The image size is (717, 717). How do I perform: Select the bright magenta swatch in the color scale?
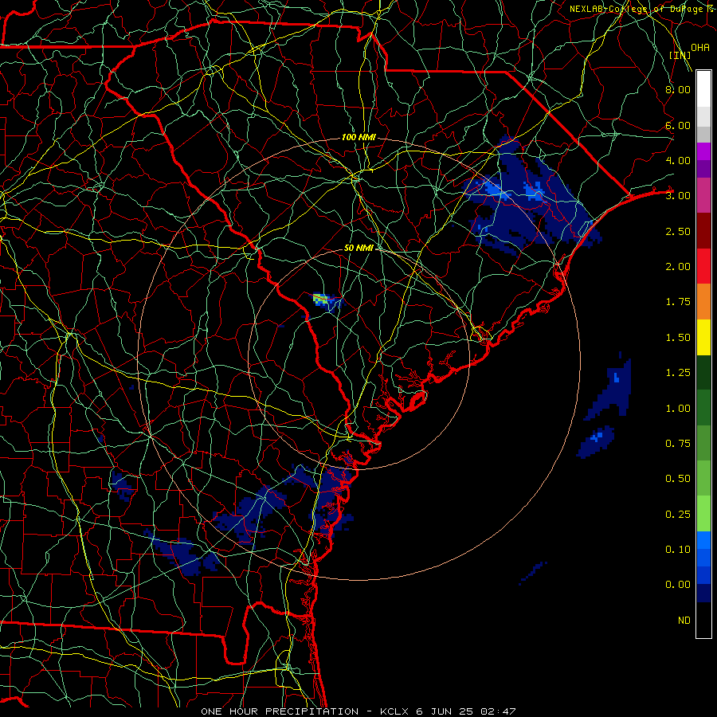point(703,151)
